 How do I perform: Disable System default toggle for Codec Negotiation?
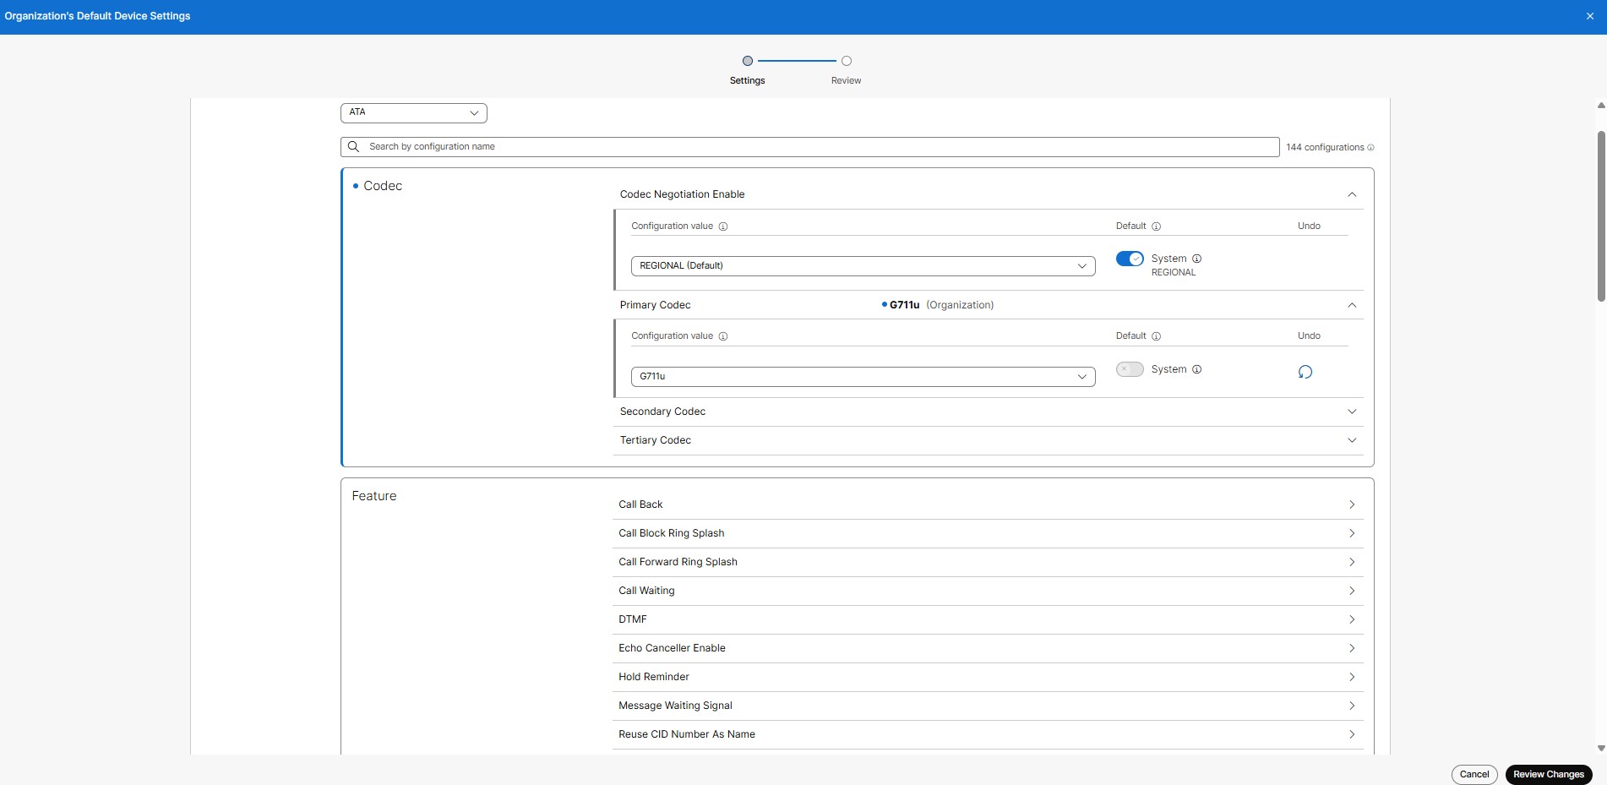pos(1130,259)
